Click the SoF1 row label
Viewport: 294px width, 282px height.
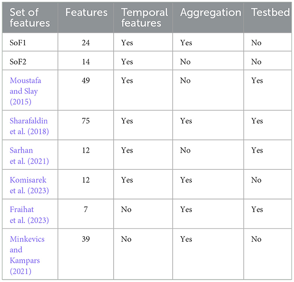tap(18, 43)
